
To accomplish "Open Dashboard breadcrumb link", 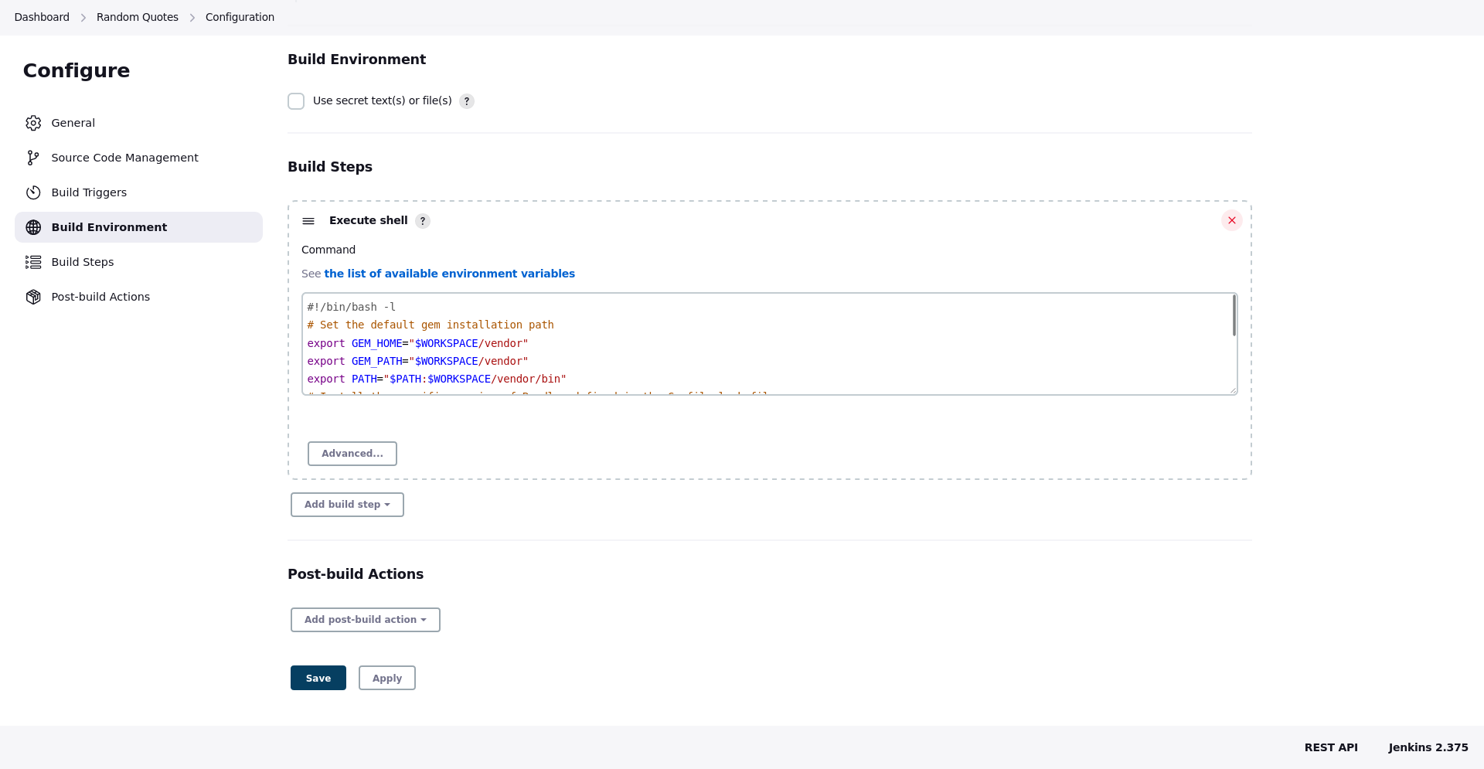I will point(42,17).
